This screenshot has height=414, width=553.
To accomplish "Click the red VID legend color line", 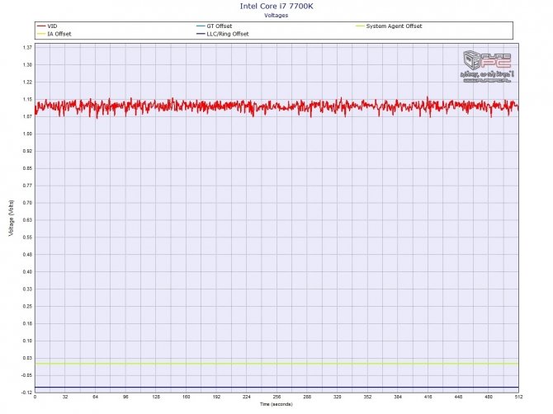I will point(41,26).
